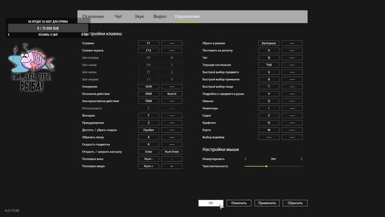
Task: Click the secondary binding for Поплавок вниз
Action: pos(172,159)
